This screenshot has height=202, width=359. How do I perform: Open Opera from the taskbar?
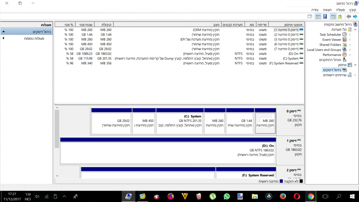coord(297,197)
